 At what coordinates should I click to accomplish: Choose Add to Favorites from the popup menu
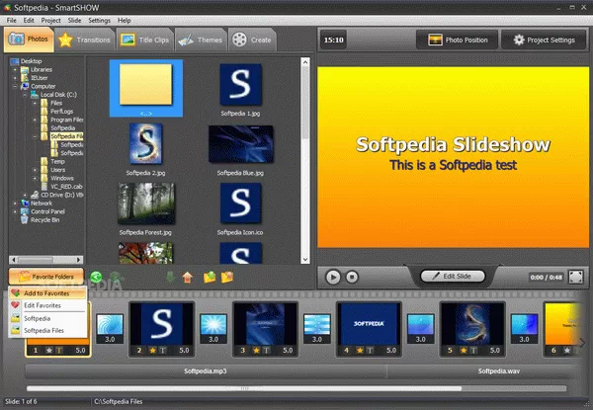pos(46,293)
